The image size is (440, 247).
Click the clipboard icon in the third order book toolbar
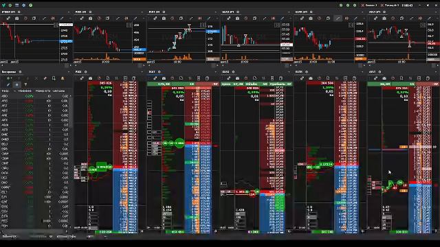point(207,78)
